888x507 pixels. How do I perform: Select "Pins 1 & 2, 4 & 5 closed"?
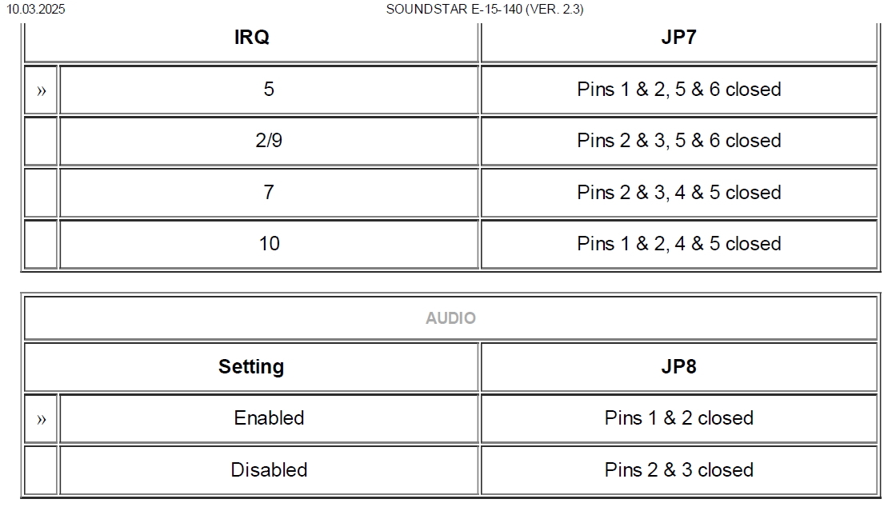678,244
